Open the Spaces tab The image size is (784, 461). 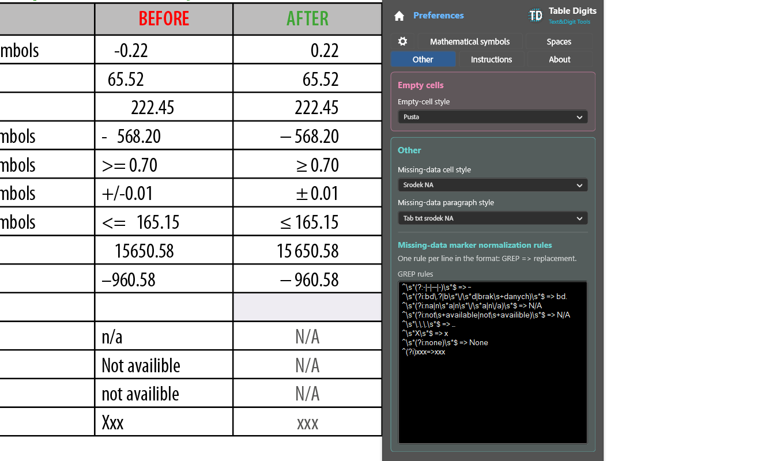click(x=559, y=41)
